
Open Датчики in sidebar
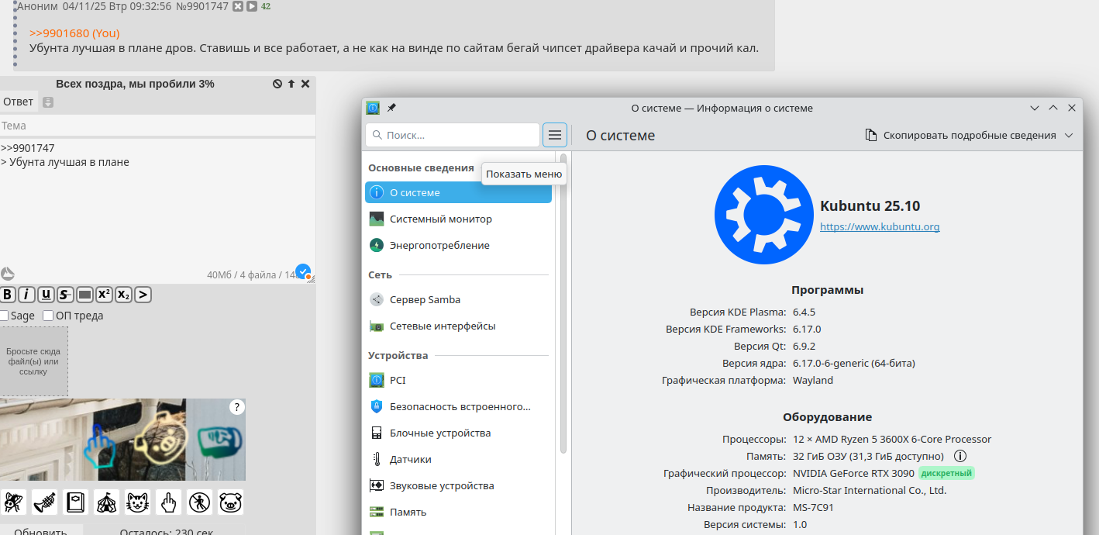click(x=458, y=459)
